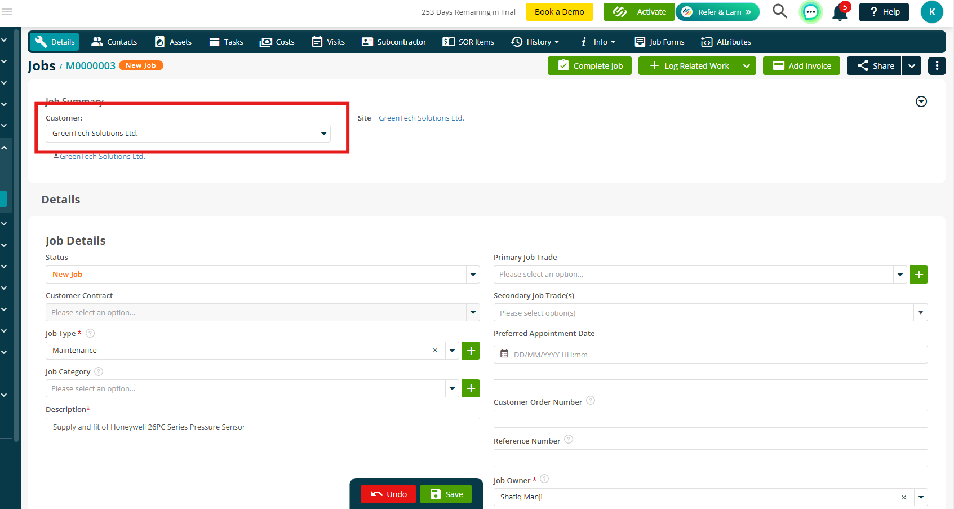
Task: Click the Undo button
Action: click(x=388, y=494)
